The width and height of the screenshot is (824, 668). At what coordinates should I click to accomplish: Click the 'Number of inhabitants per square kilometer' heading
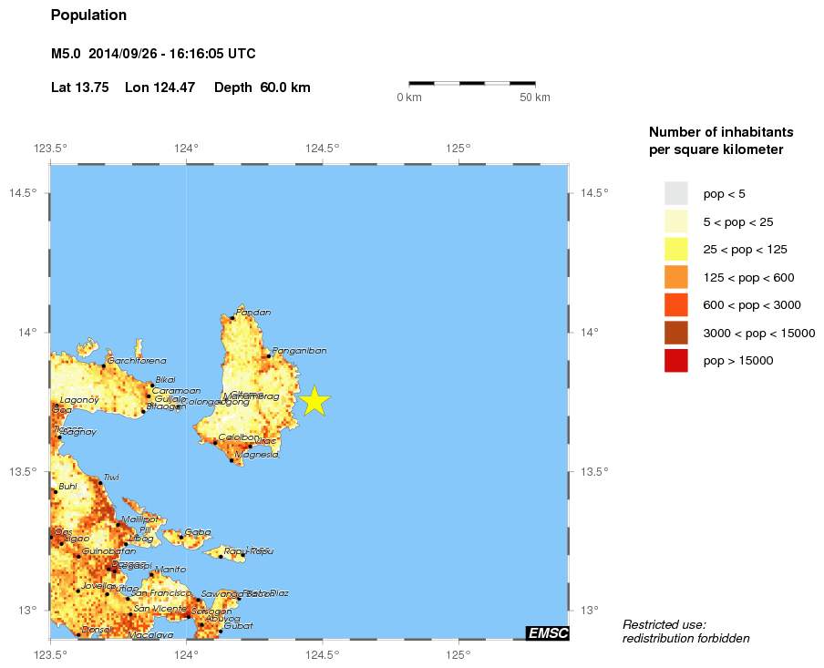click(721, 140)
